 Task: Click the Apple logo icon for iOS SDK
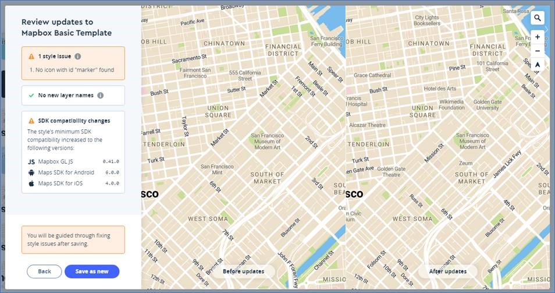(x=31, y=183)
